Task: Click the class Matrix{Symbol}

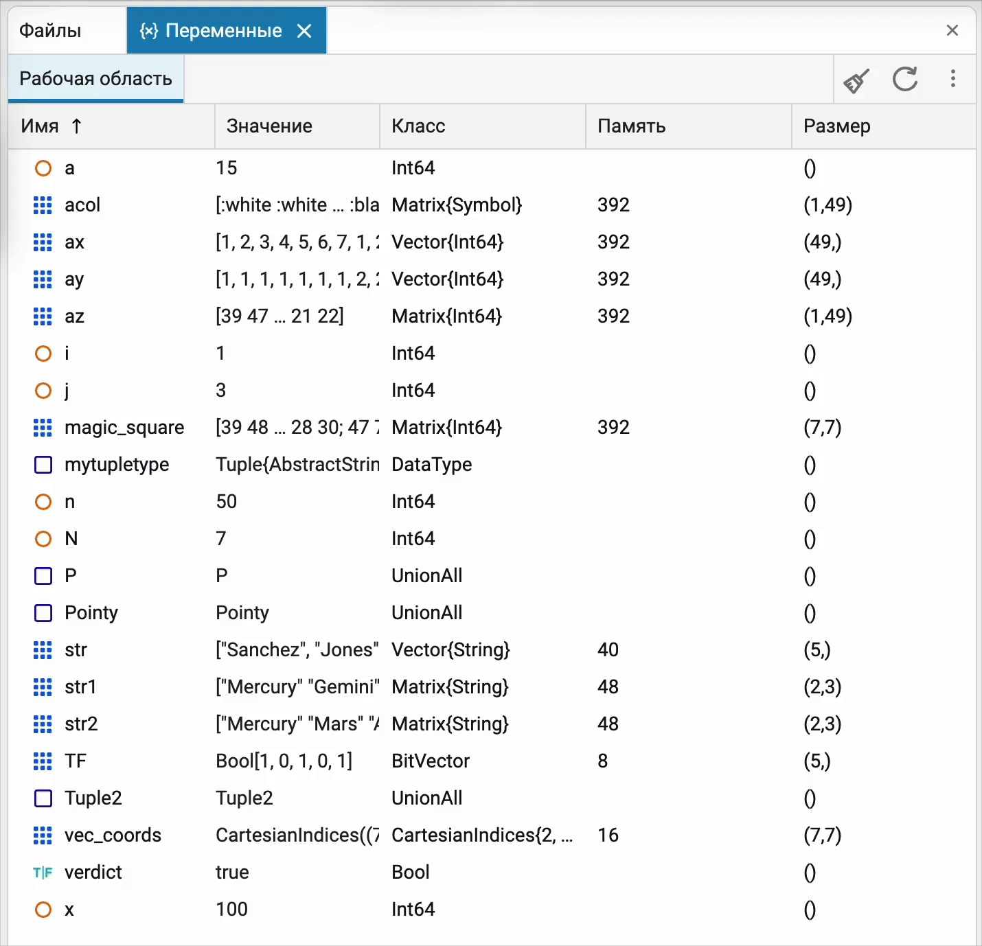Action: point(457,205)
